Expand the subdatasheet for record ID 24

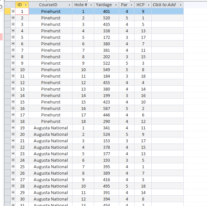click(x=13, y=160)
